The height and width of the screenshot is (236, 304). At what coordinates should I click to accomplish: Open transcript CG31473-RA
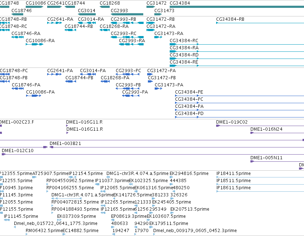[x=169, y=33]
